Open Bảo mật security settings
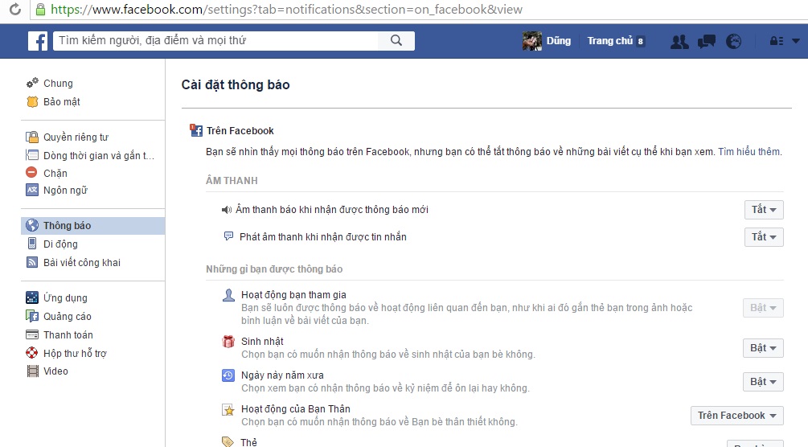The width and height of the screenshot is (808, 447). pos(61,101)
